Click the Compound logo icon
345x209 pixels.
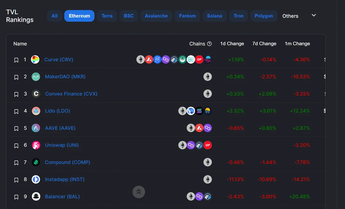point(36,162)
